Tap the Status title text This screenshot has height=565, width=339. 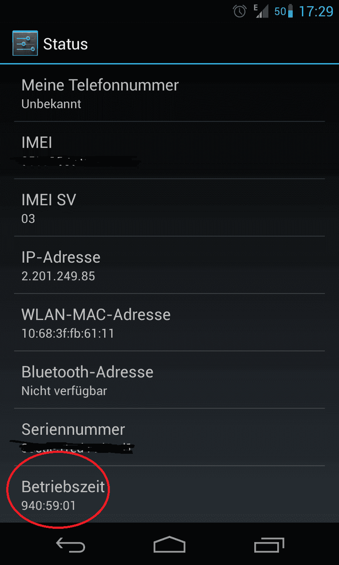[65, 44]
